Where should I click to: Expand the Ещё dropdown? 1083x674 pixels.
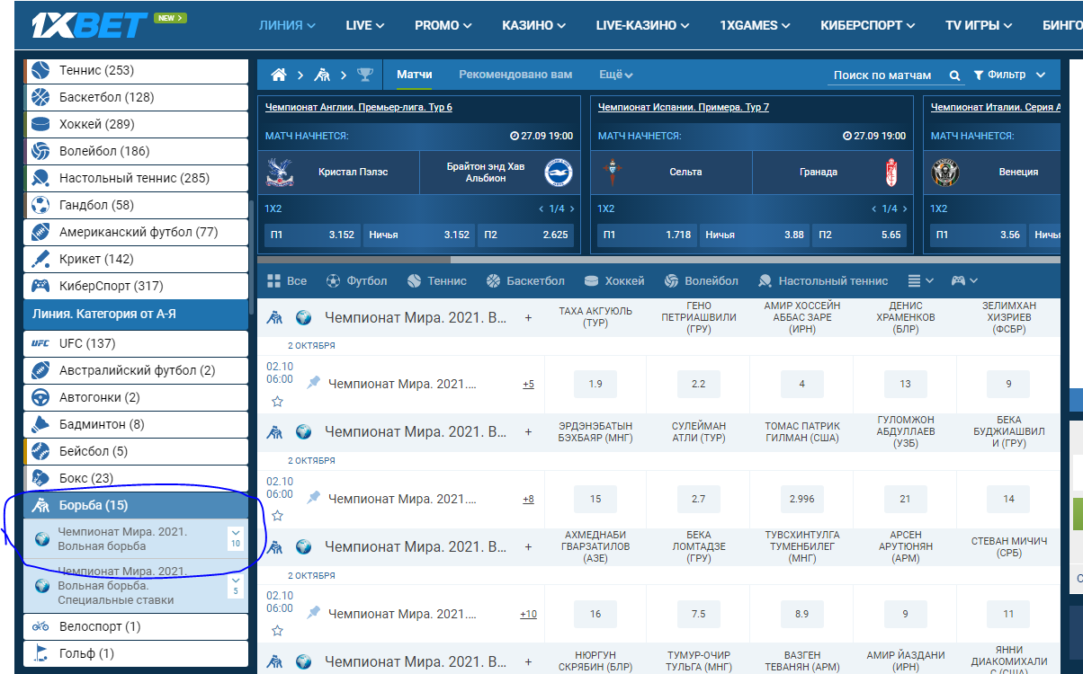coord(616,75)
